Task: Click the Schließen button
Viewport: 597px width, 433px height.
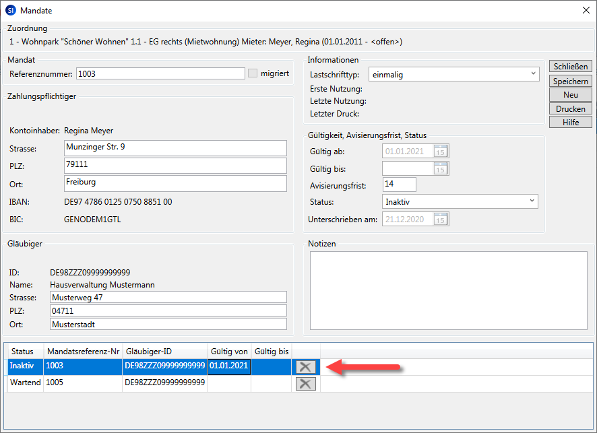Action: tap(570, 66)
